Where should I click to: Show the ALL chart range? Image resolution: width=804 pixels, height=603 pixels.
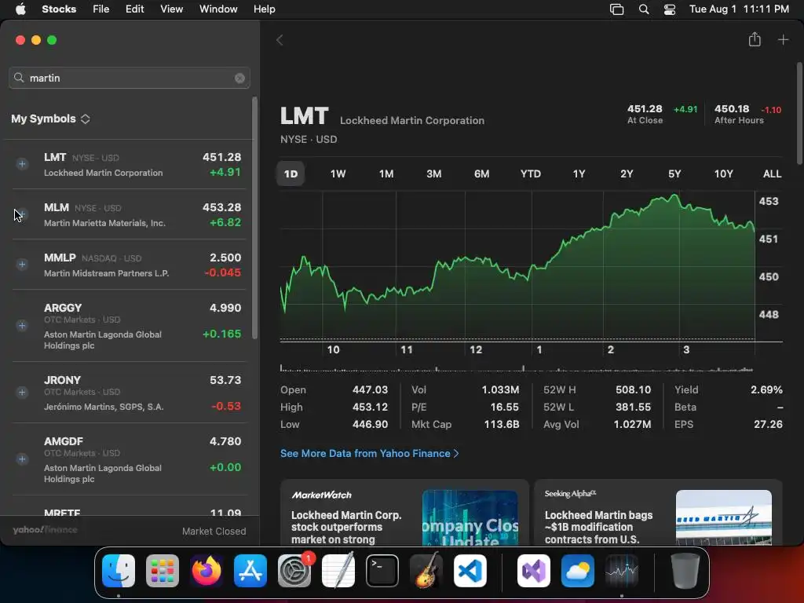click(x=773, y=174)
